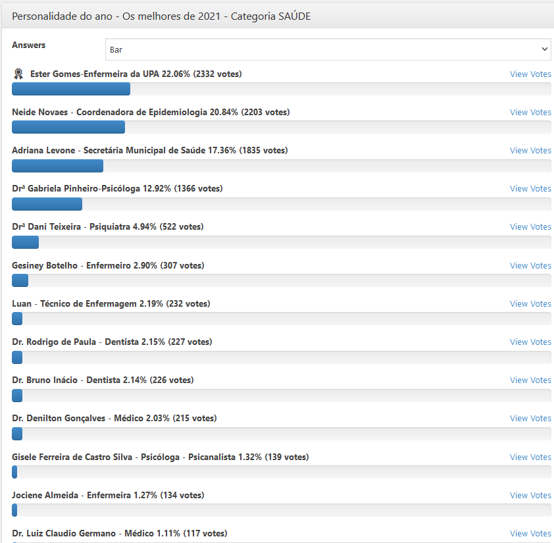Click the Adriana Levone result bar
Image resolution: width=554 pixels, height=543 pixels.
click(58, 166)
